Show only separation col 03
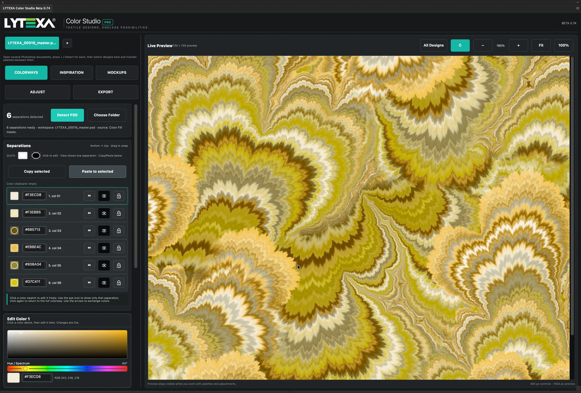The image size is (581, 393). (x=104, y=231)
